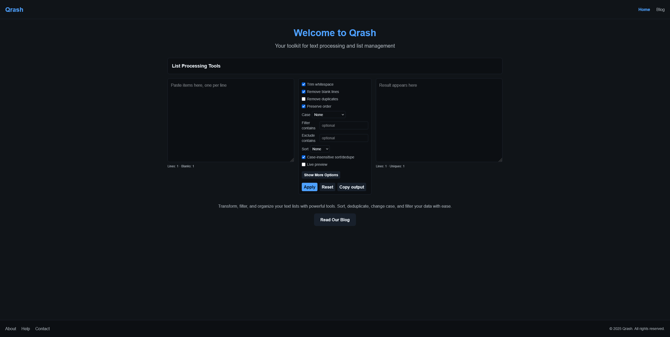Image resolution: width=670 pixels, height=337 pixels.
Task: Disable Case-insensitive sort/dedupe
Action: click(x=304, y=157)
